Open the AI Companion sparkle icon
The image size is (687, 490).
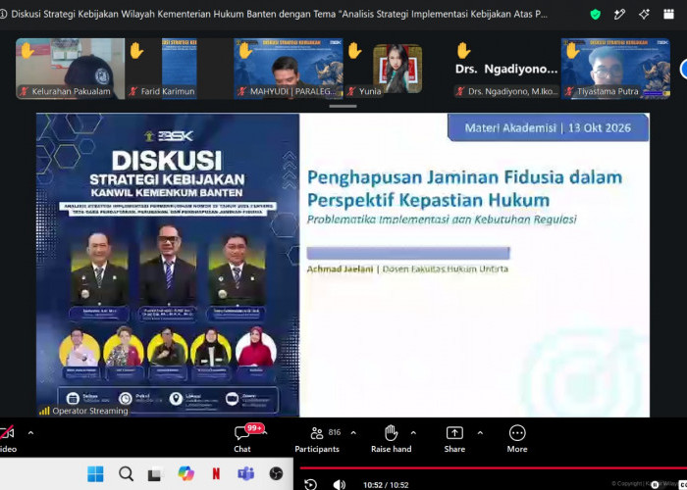(644, 15)
